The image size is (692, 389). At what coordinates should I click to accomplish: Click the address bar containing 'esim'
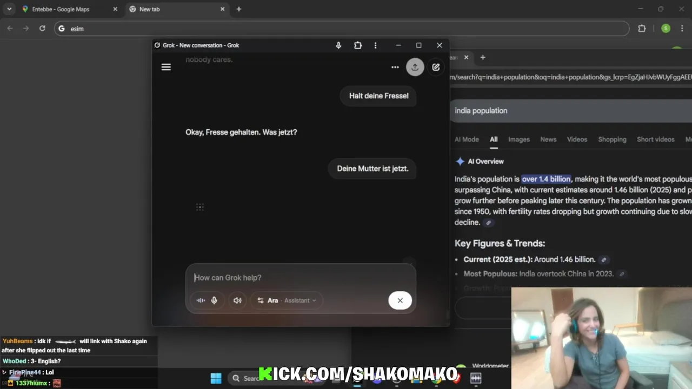pyautogui.click(x=342, y=29)
